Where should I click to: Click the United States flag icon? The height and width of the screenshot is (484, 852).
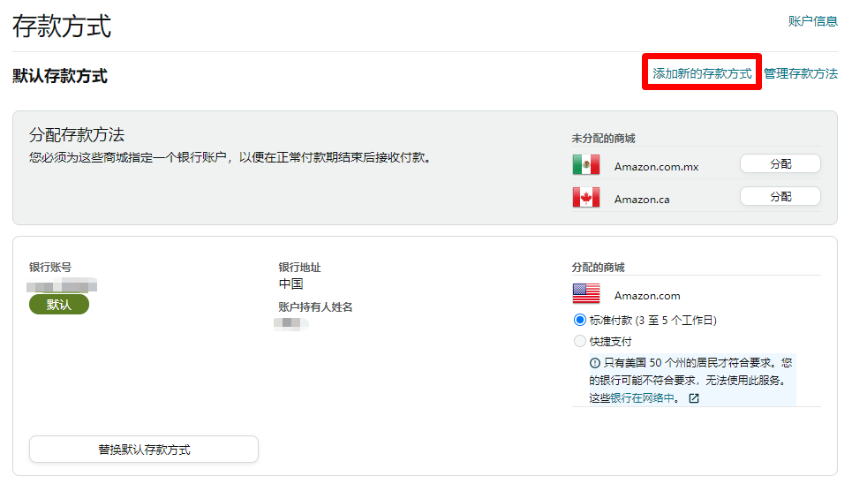585,295
